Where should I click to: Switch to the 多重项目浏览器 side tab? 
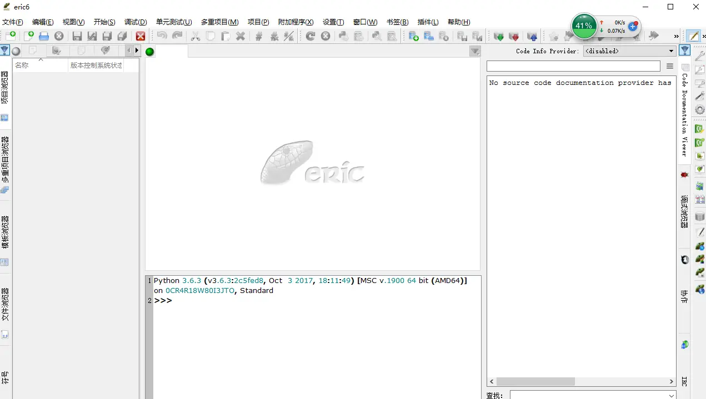click(5, 166)
